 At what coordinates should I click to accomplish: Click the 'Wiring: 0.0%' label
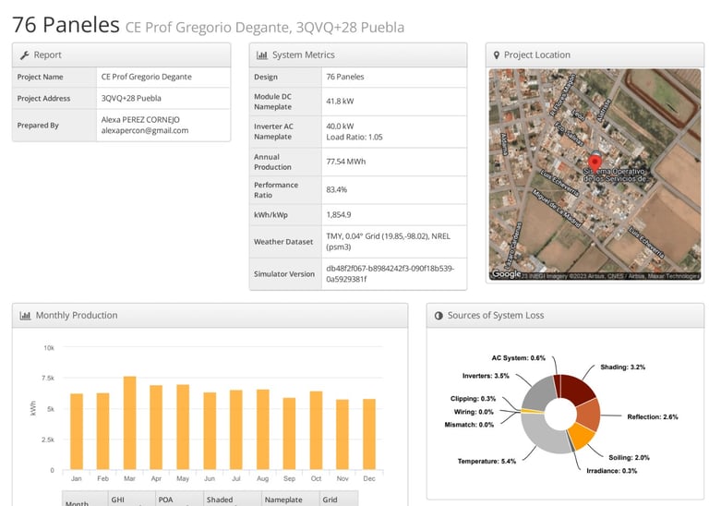pyautogui.click(x=474, y=412)
